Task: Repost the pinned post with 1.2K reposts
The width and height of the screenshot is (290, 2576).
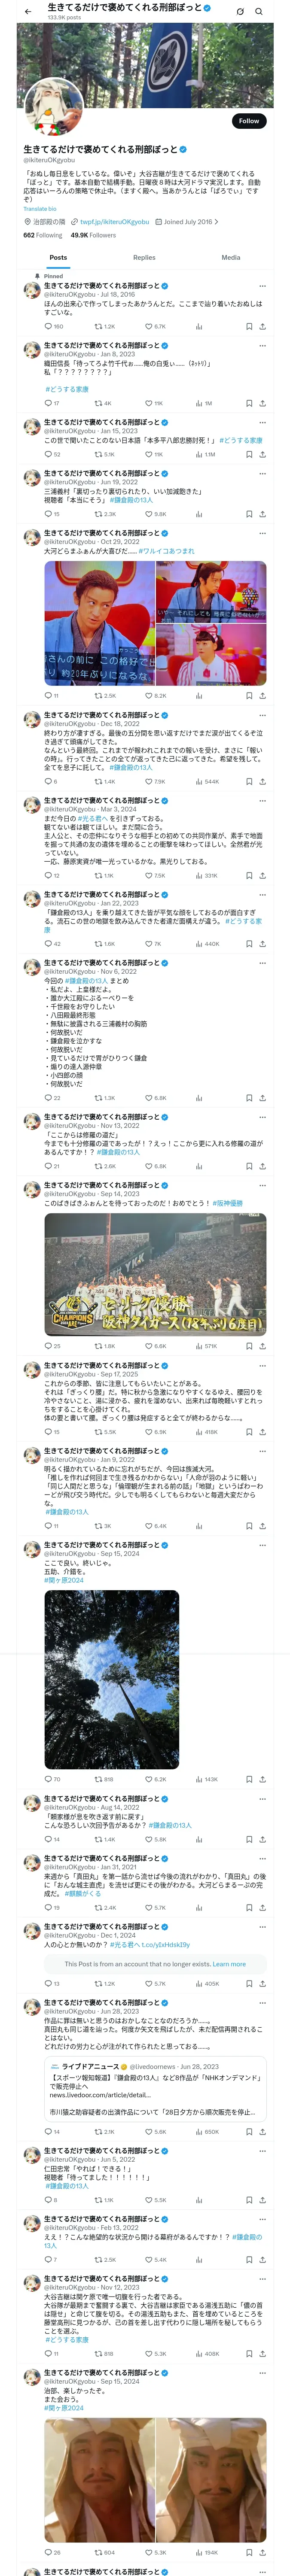Action: coord(105,326)
